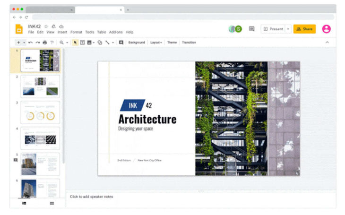
Task: Switch to filmstrip view
Action: pyautogui.click(x=24, y=203)
